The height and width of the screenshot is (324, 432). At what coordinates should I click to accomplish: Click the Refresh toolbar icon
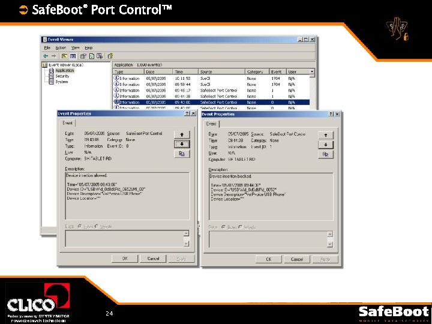pos(91,56)
